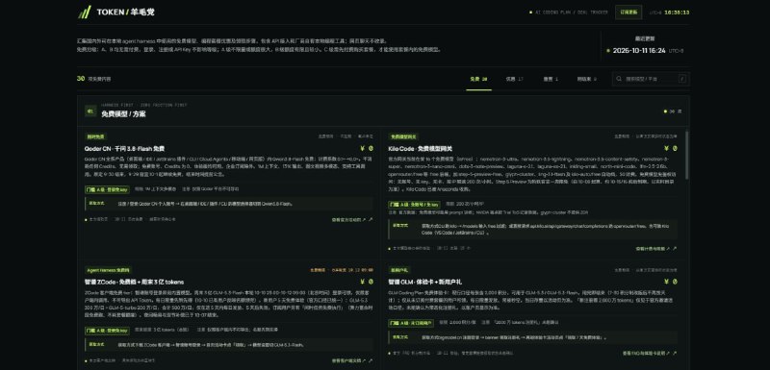Open the Kilo Code · 免费模型网关 card title
Screen dimensions: 770x370
click(420, 149)
